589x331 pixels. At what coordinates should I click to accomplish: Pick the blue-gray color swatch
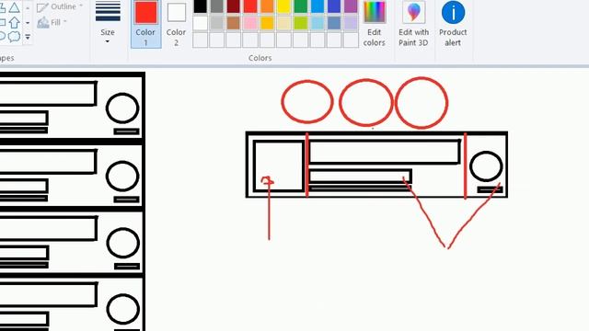click(334, 23)
